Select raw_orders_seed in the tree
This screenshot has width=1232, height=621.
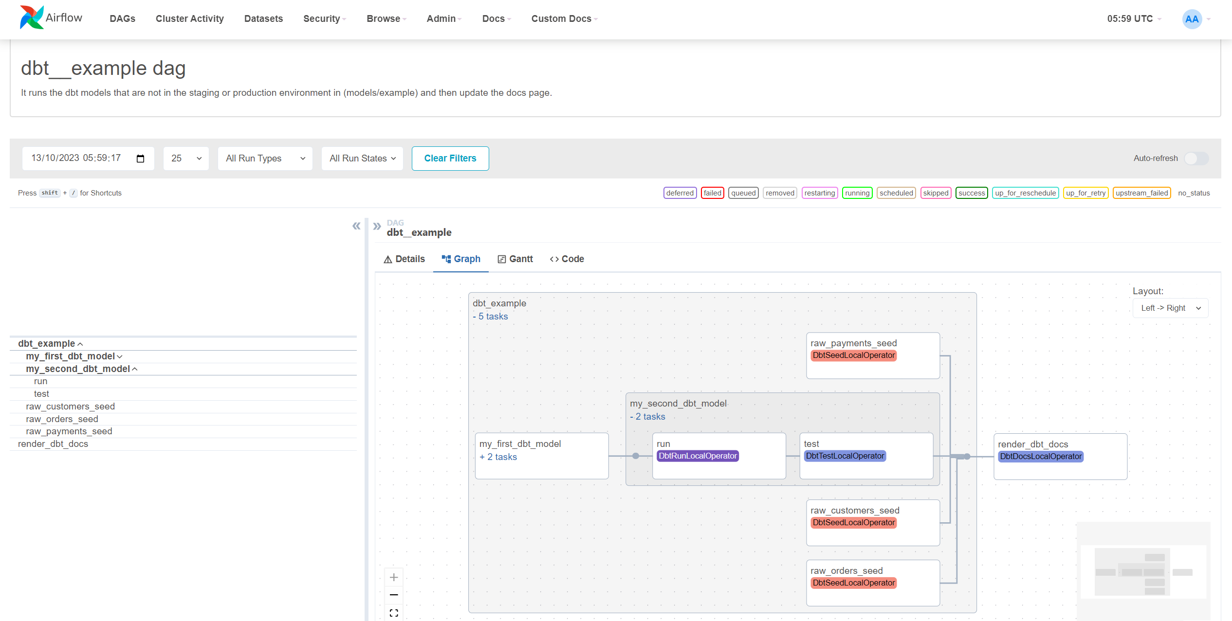point(183,419)
